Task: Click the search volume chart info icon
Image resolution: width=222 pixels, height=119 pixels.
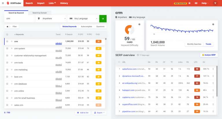Action: pyautogui.click(x=213, y=24)
